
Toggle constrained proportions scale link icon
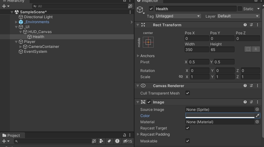tap(181, 77)
